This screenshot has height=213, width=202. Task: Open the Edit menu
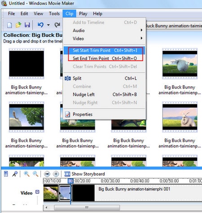click(24, 13)
